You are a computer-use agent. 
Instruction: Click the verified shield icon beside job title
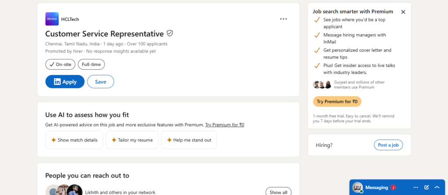170,33
